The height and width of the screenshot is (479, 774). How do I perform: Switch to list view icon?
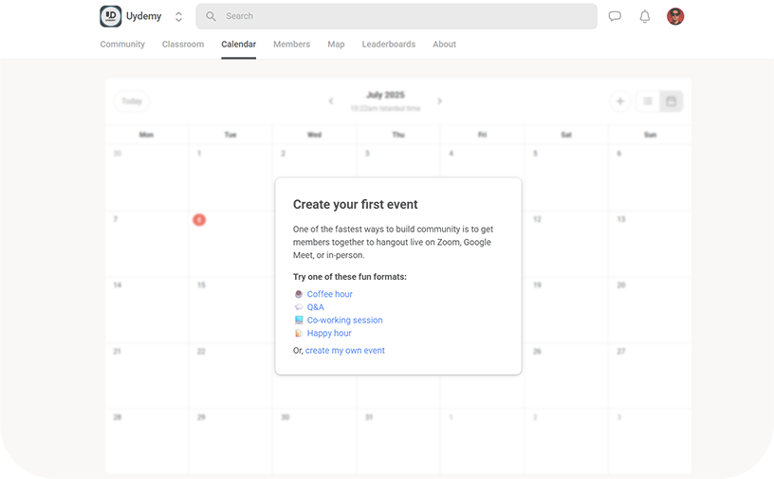[x=648, y=101]
